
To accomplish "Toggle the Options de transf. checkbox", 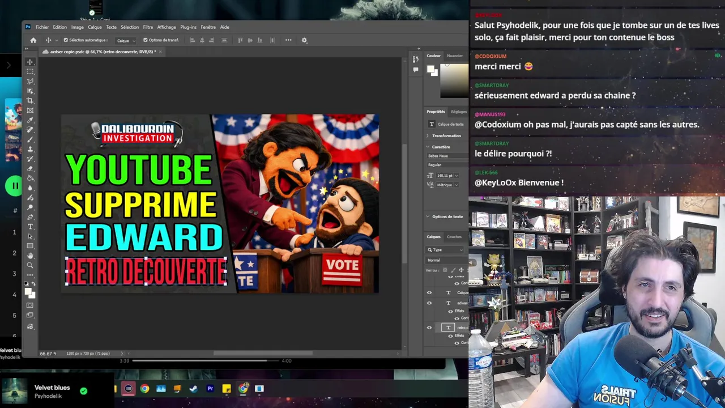I will tap(146, 40).
